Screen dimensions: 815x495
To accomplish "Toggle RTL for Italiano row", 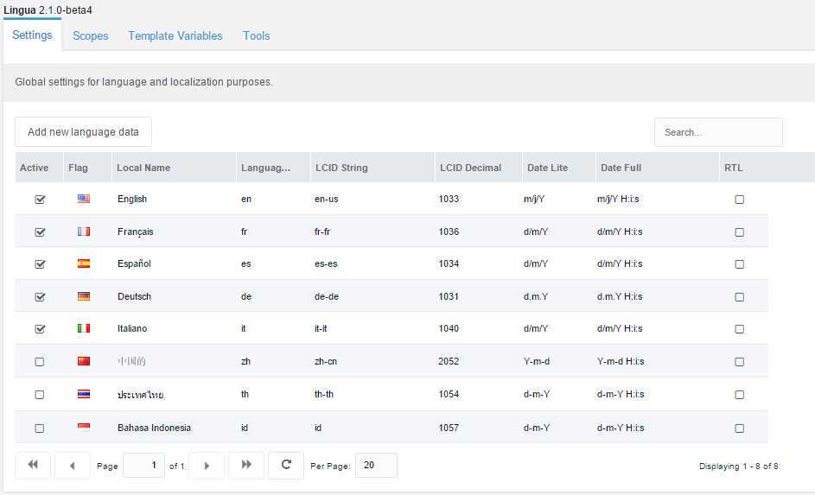I will click(x=739, y=329).
